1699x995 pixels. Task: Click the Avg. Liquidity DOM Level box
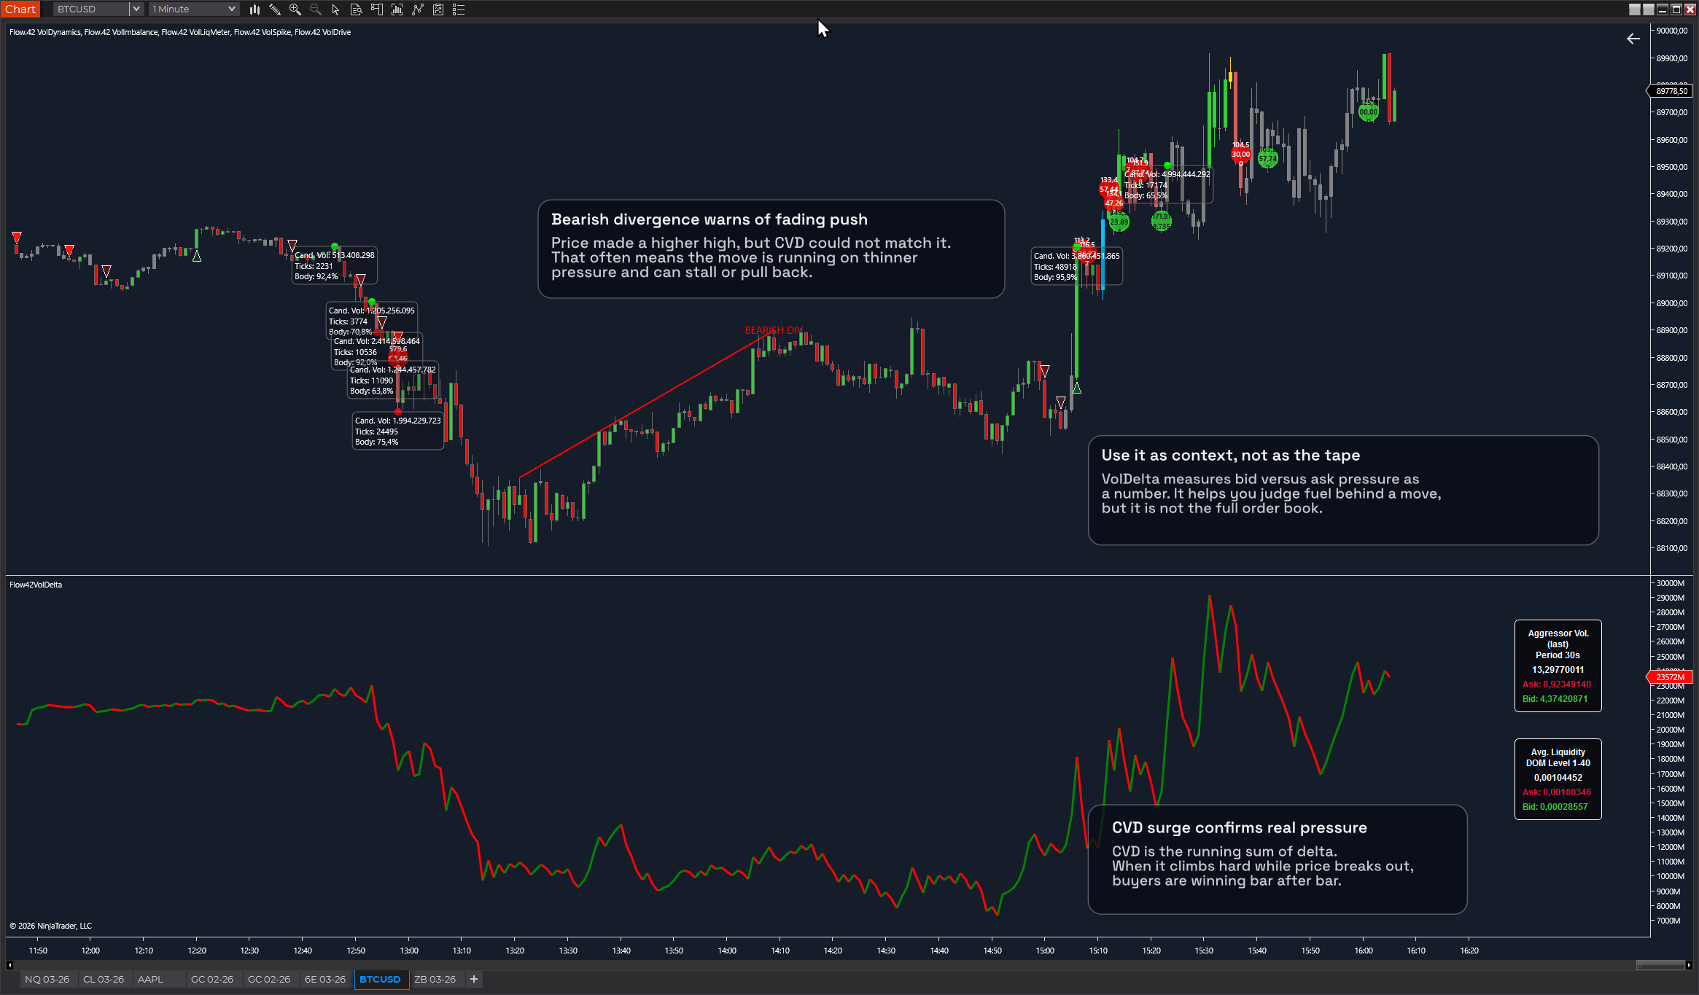[1558, 779]
